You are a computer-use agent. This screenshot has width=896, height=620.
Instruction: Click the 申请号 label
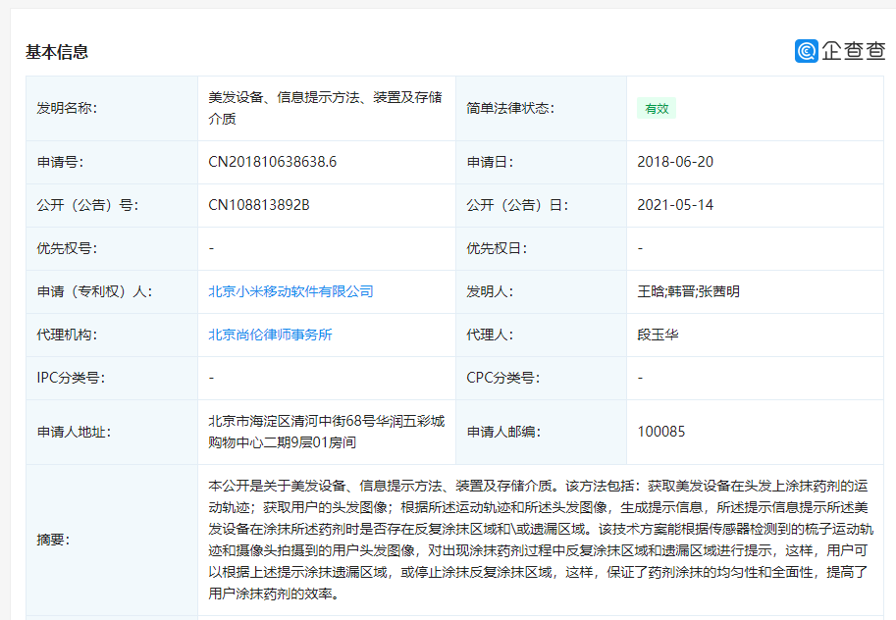(x=60, y=162)
